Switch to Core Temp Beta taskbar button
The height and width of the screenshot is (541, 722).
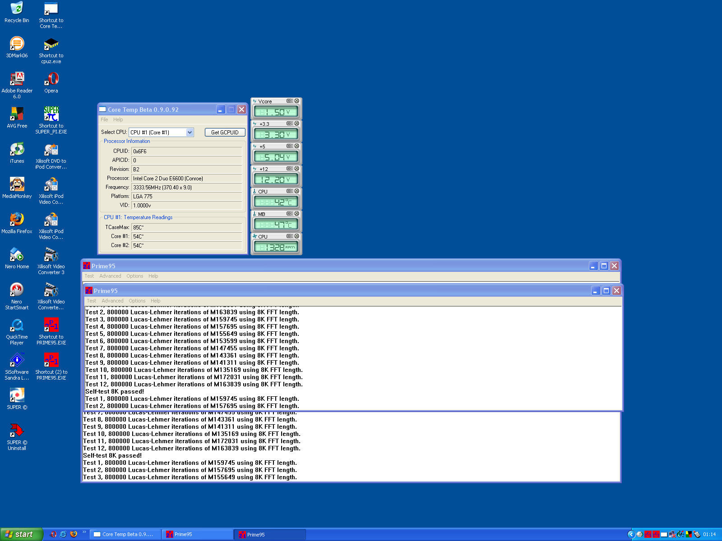tap(125, 534)
